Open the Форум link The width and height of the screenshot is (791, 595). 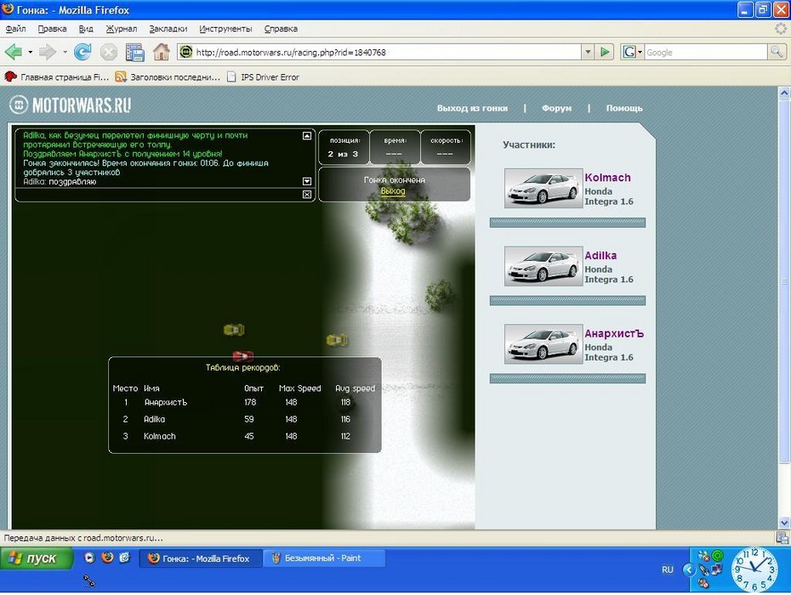(x=556, y=108)
